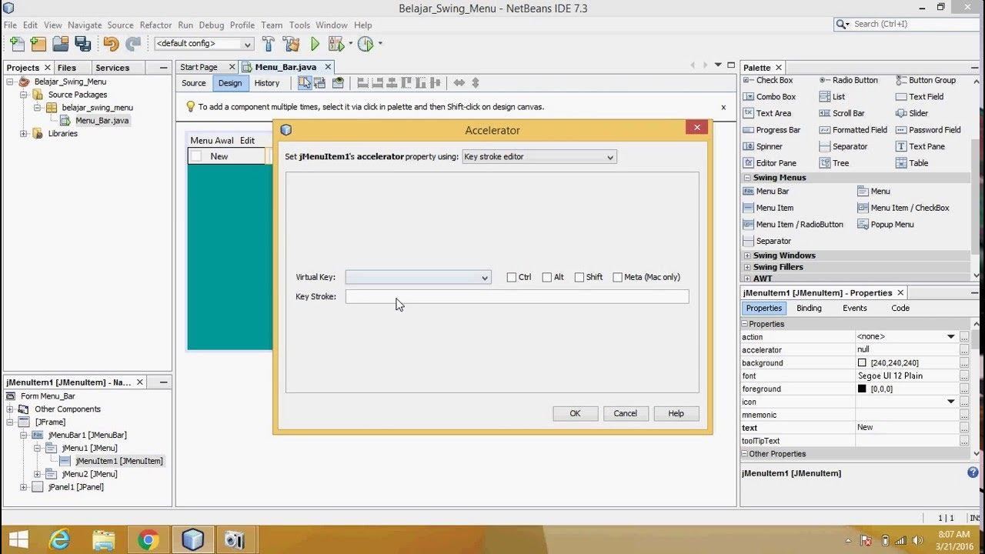This screenshot has width=985, height=554.
Task: Expand the Swing Windows palette category
Action: (x=746, y=255)
